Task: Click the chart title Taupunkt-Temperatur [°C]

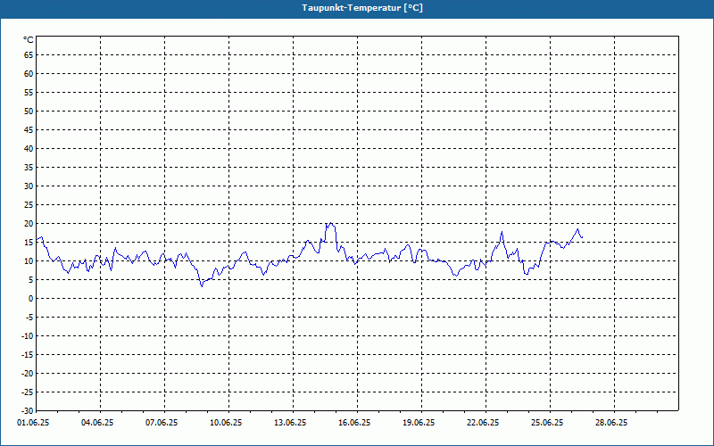Action: pyautogui.click(x=362, y=8)
